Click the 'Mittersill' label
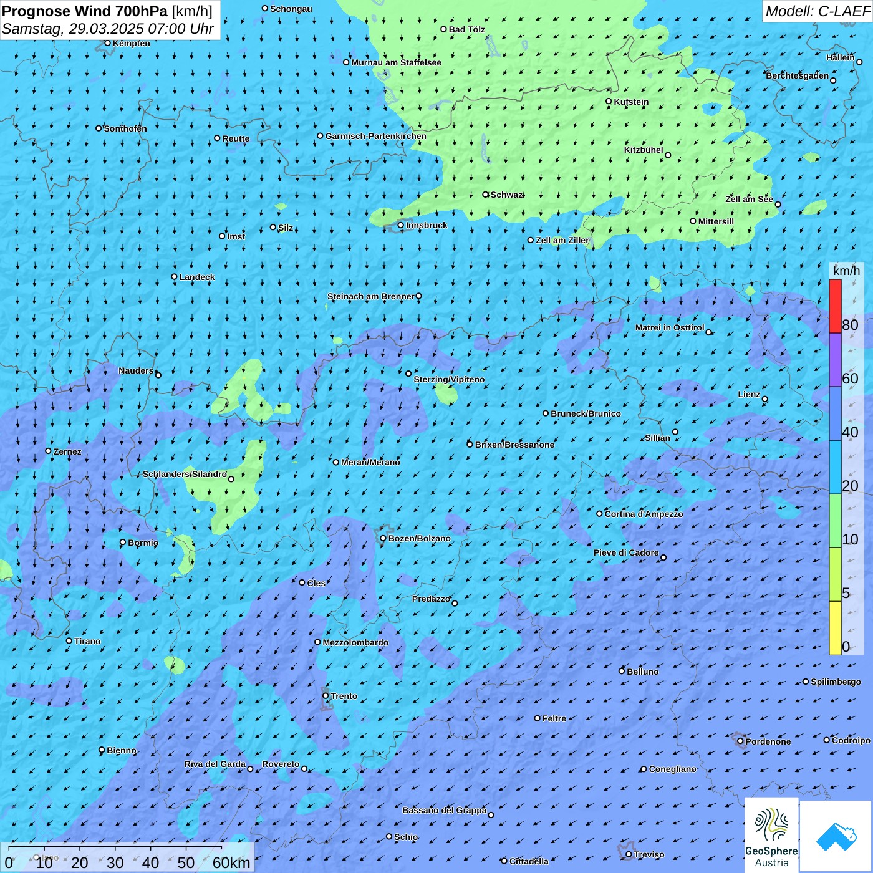This screenshot has height=873, width=873. [716, 221]
